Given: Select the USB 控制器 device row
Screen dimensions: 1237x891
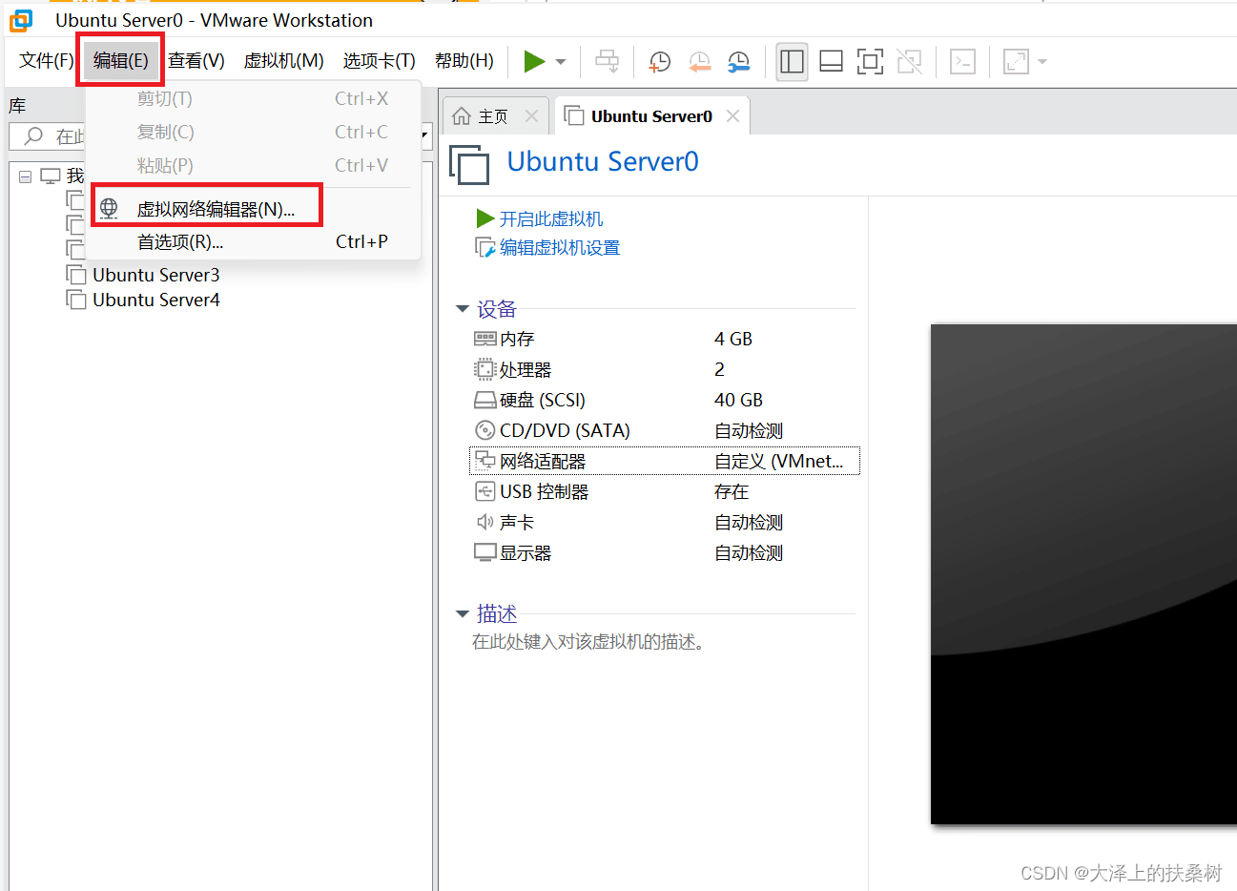Looking at the screenshot, I should (x=665, y=491).
